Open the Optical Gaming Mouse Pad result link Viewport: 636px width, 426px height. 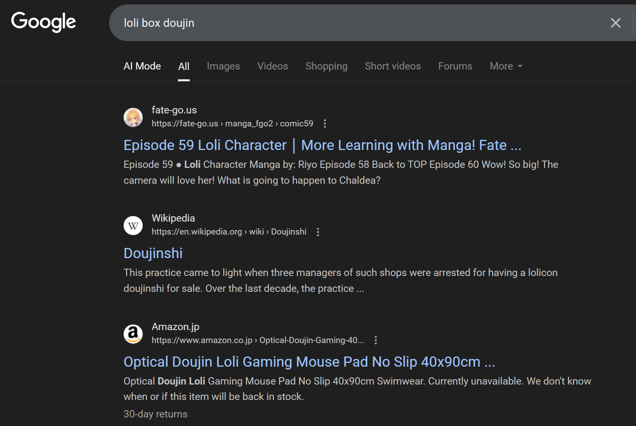tap(309, 362)
